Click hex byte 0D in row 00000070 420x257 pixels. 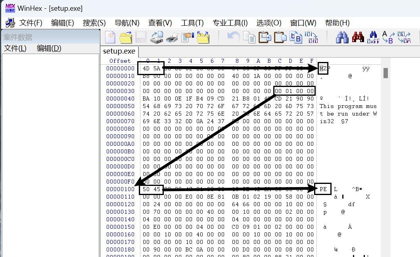(x=189, y=121)
